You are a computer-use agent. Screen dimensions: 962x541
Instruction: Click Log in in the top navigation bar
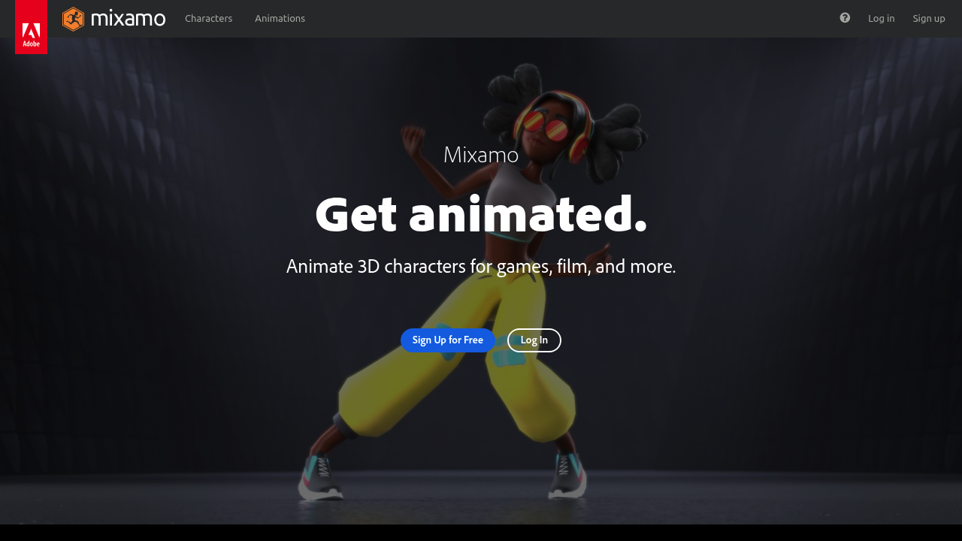click(x=882, y=19)
